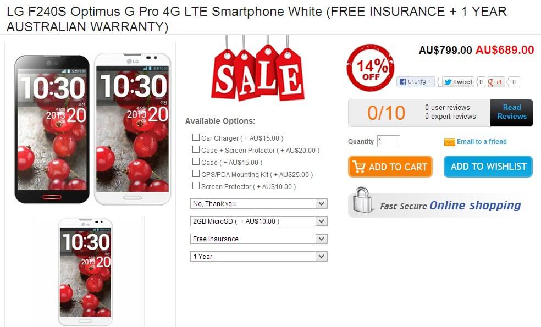The image size is (541, 327).
Task: Enable the Car Charger option checkbox
Action: (x=196, y=137)
